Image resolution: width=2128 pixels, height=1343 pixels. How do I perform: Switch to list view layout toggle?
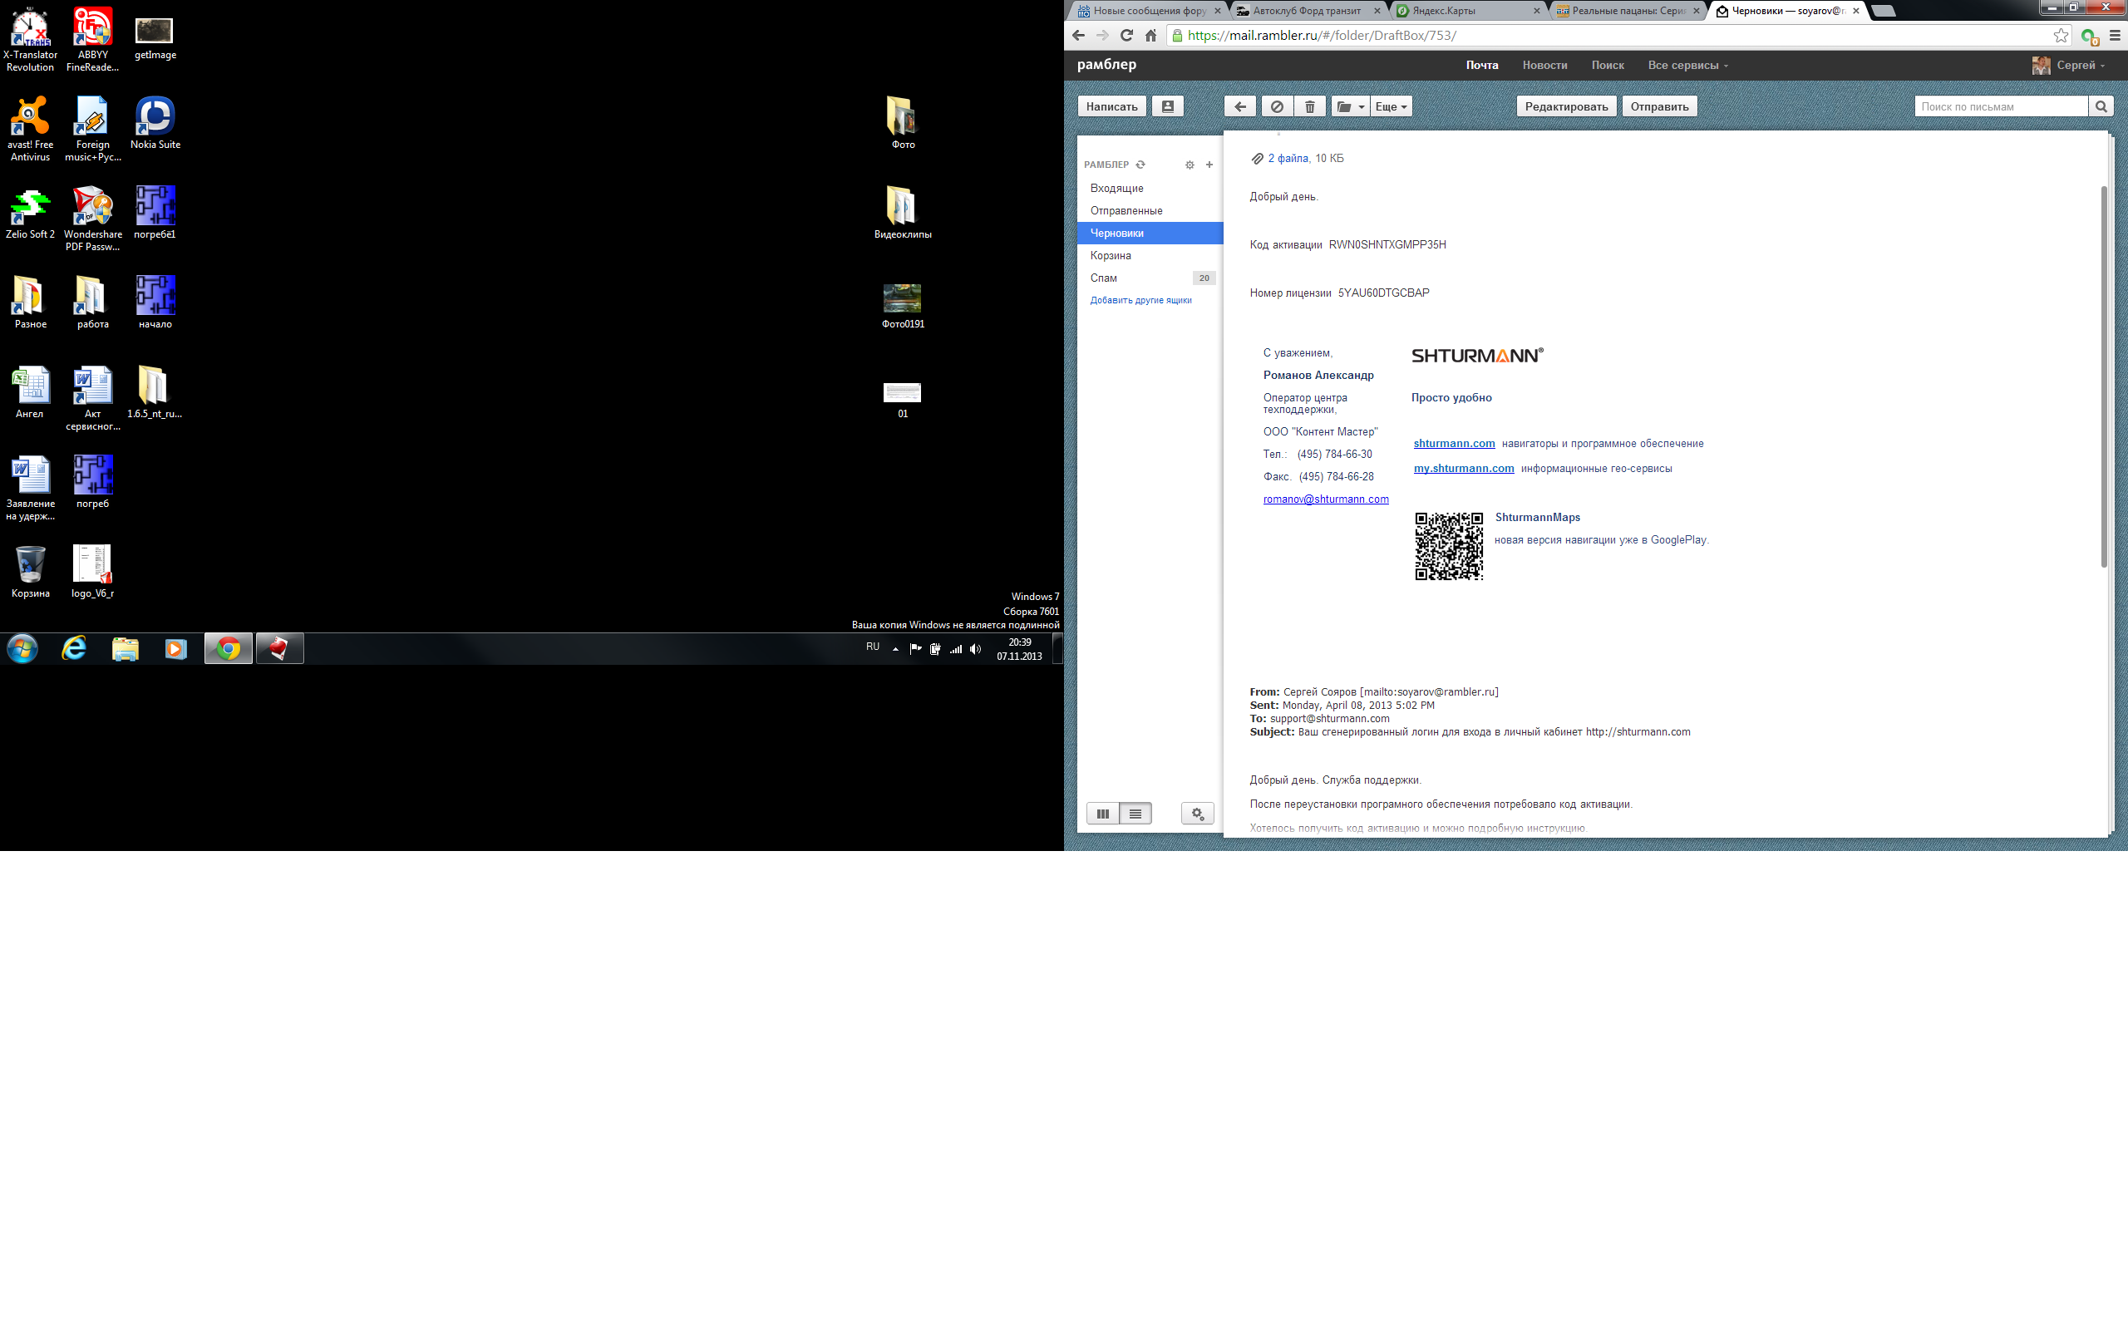click(x=1135, y=814)
